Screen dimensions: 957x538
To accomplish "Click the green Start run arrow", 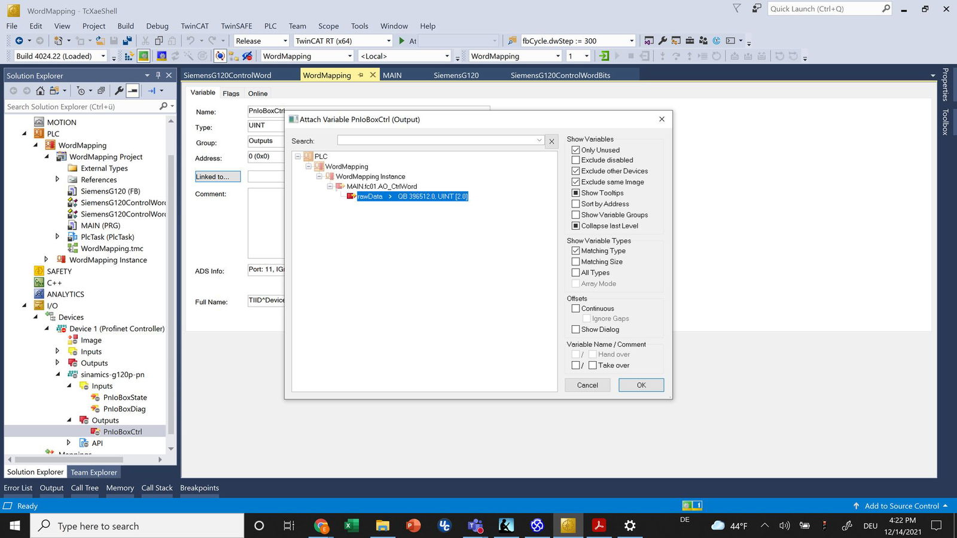I will [402, 41].
